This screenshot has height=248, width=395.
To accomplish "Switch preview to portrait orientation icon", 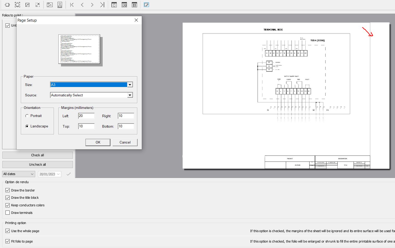I will coord(60,5).
